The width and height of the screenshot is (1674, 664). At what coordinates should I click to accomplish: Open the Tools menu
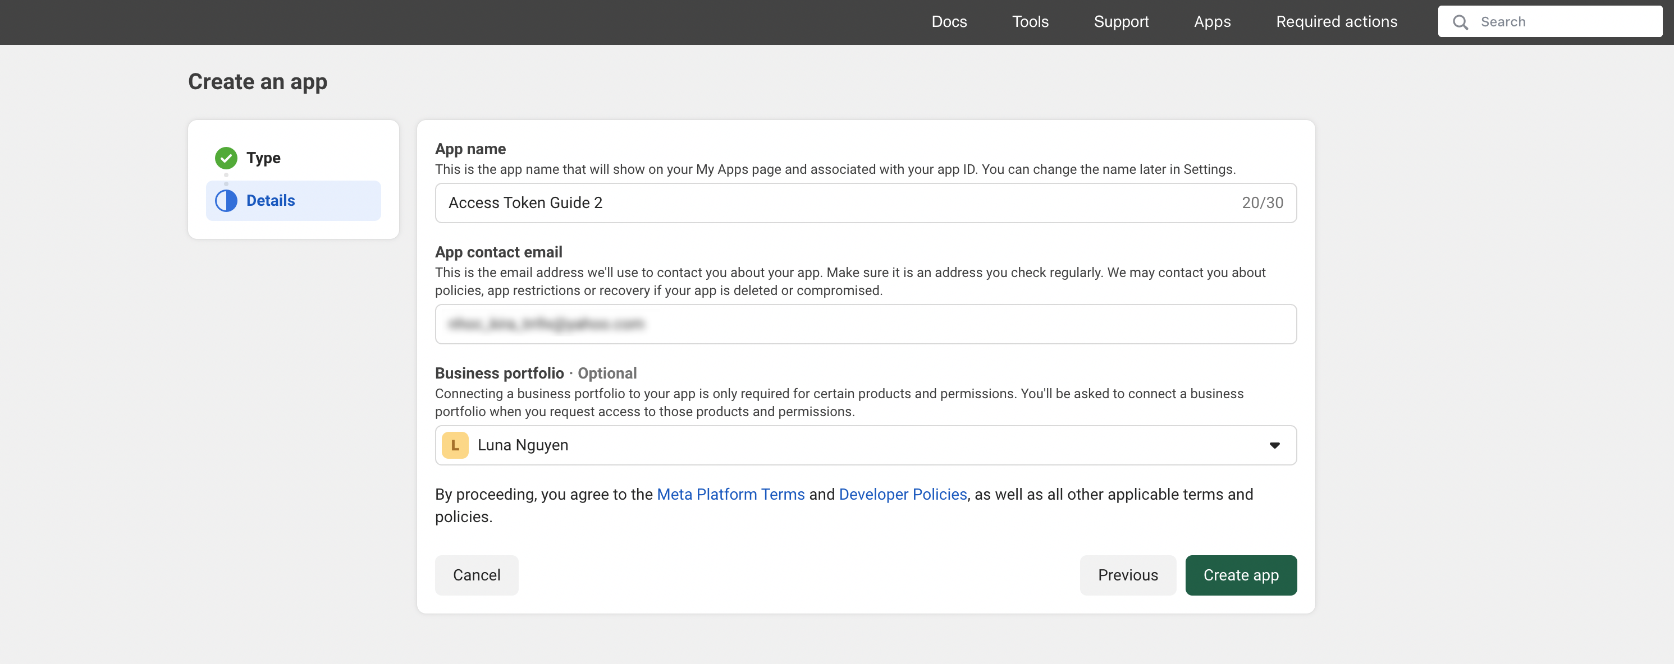click(x=1030, y=22)
